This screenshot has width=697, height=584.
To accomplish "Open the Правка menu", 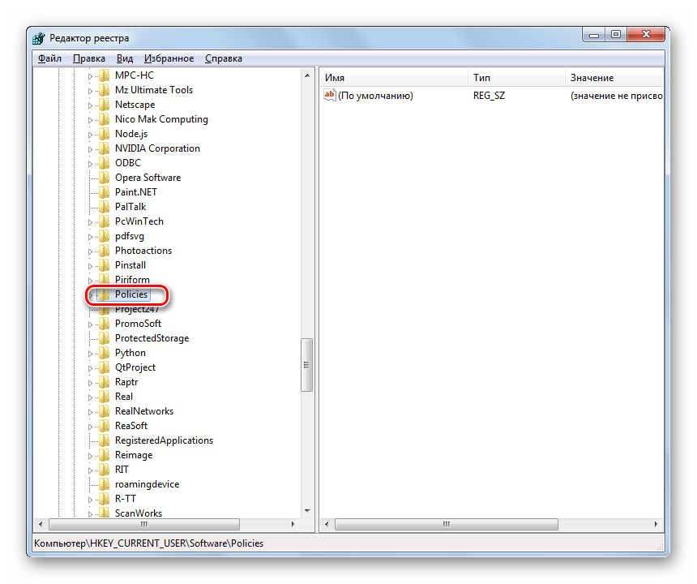I will [x=89, y=58].
